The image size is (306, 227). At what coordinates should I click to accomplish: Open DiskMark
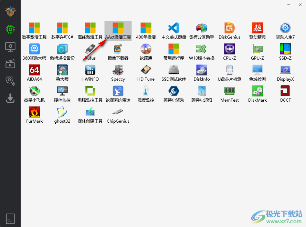257,94
